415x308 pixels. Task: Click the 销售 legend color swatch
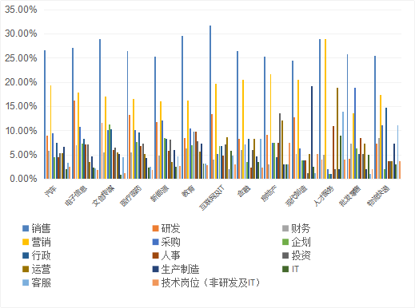pos(26,228)
